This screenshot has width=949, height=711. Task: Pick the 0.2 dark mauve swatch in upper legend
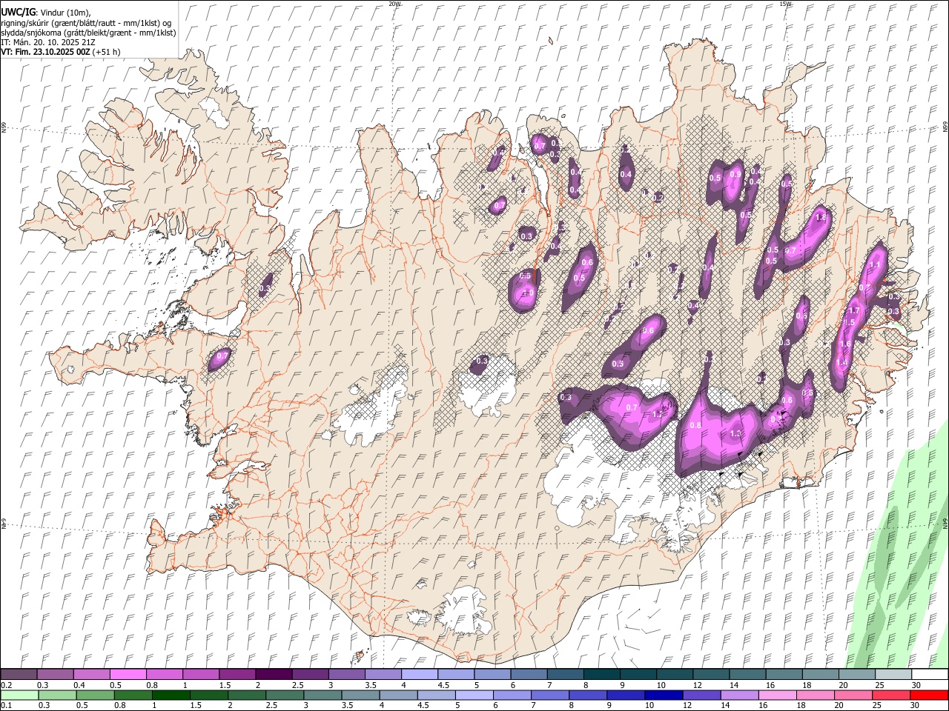(x=19, y=675)
